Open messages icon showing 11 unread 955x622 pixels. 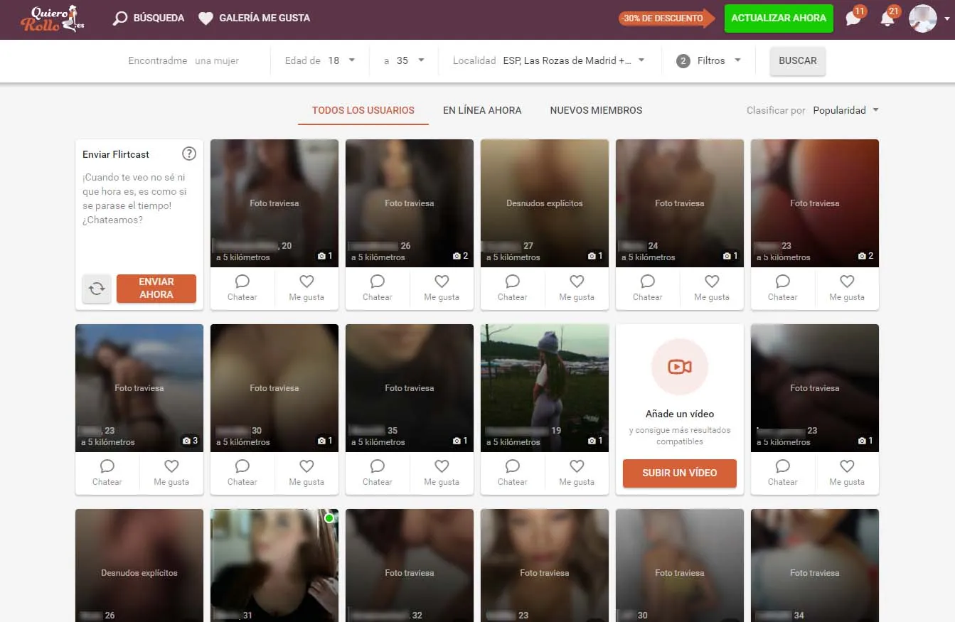(x=854, y=18)
